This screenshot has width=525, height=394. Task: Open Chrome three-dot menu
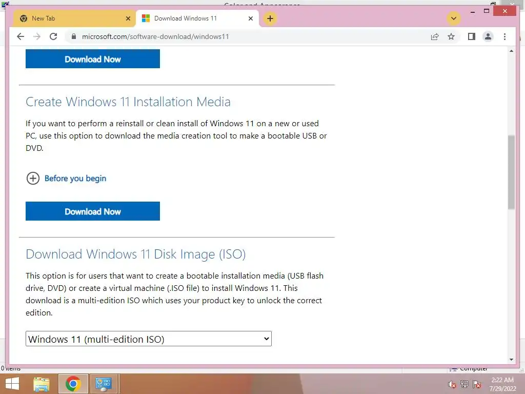coord(504,36)
